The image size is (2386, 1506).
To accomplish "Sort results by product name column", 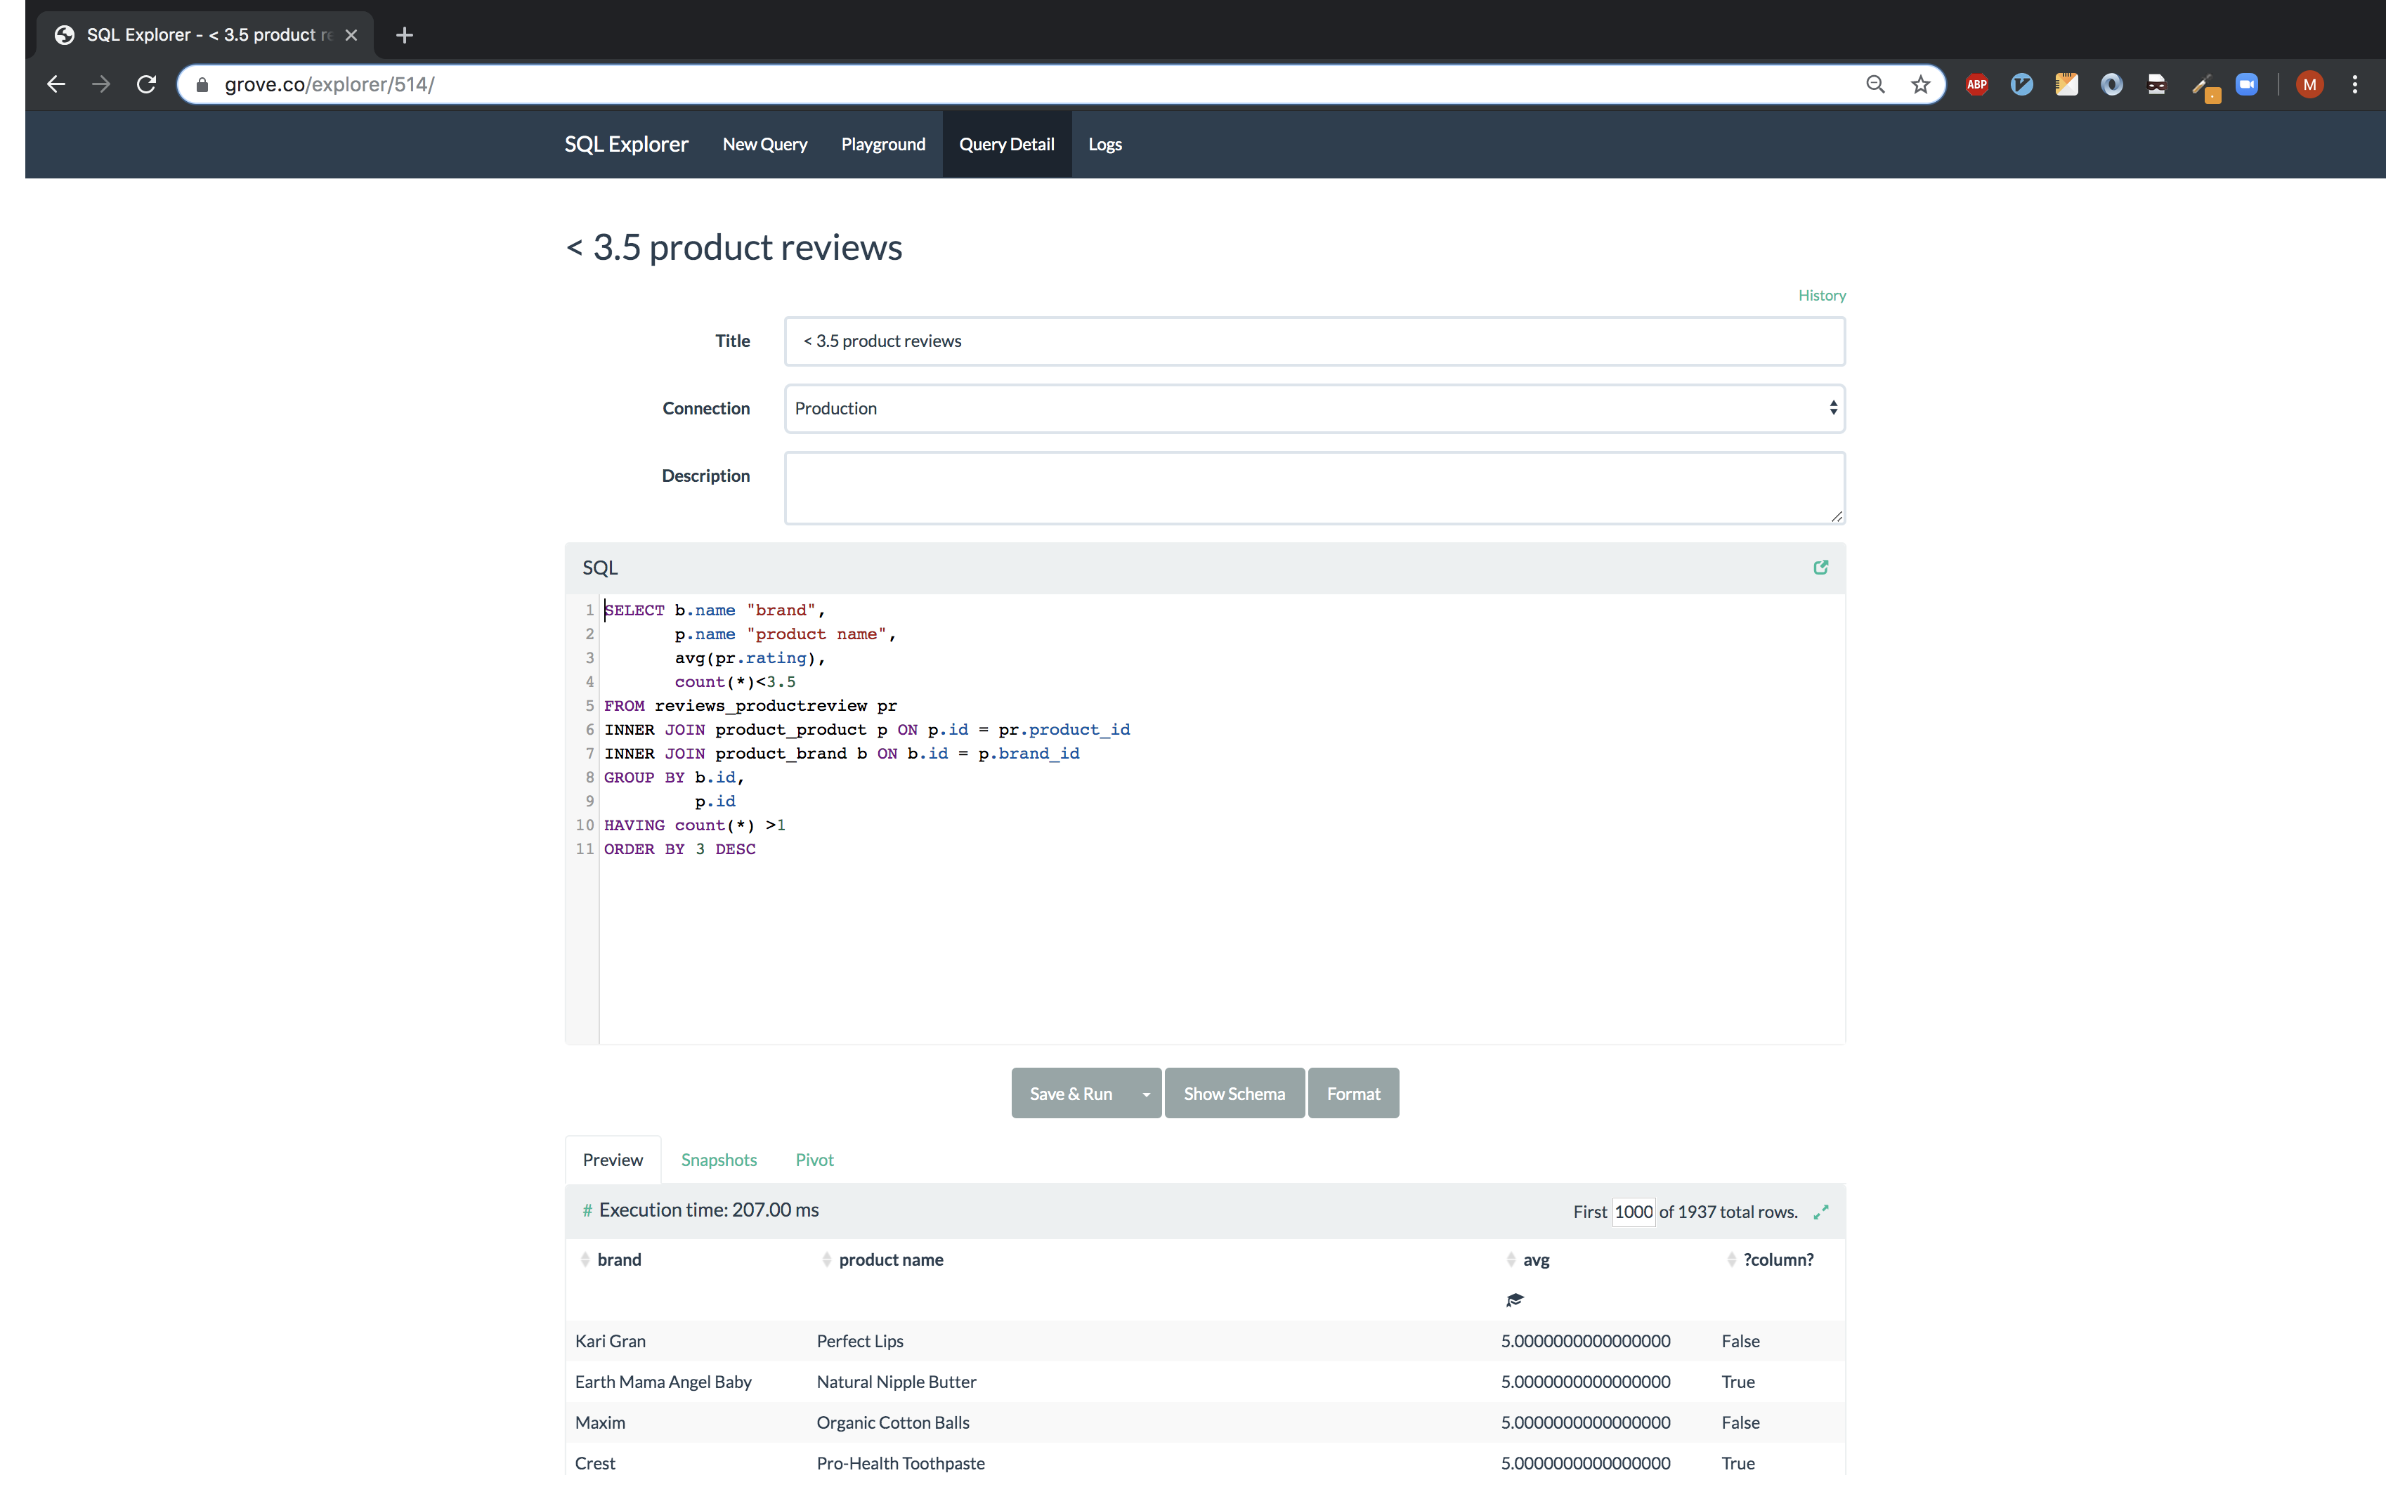I will 889,1259.
